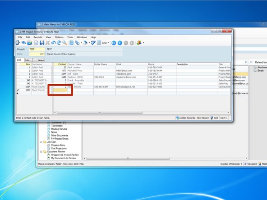267x200 pixels.
Task: Click the Project input field showing TEST.
Action: point(37,49)
